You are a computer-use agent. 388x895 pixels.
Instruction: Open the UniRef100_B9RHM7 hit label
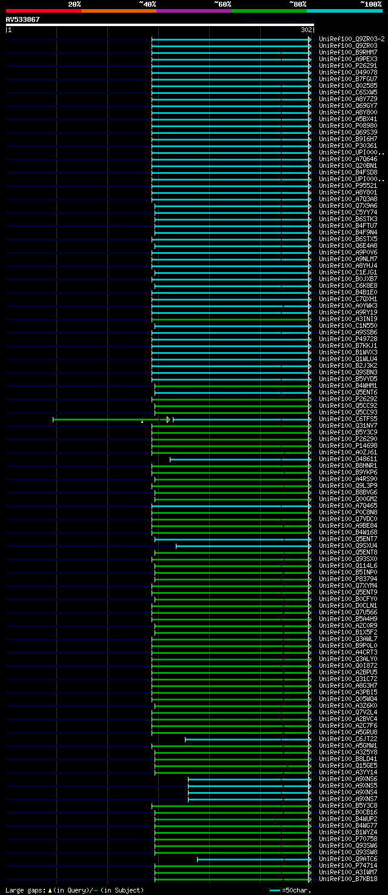tap(348, 52)
